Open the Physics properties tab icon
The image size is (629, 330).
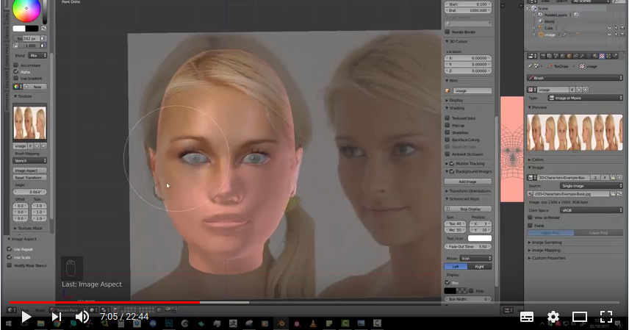click(x=615, y=56)
